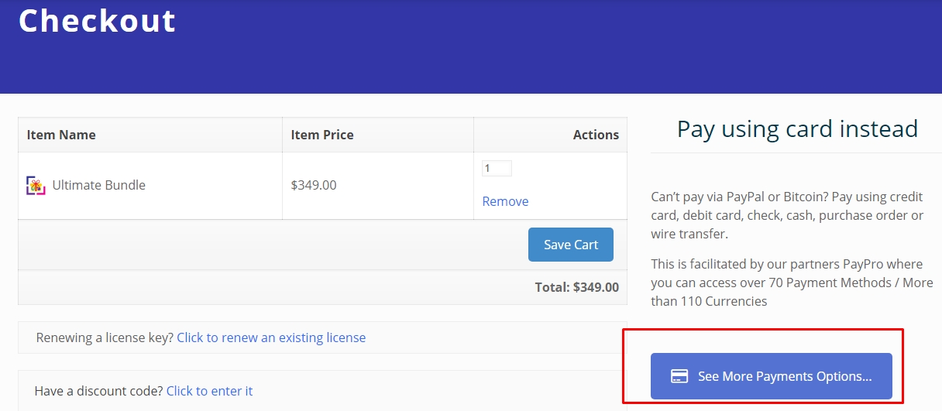Click the paragraph about PayPro partners
942x411 pixels.
[x=792, y=283]
